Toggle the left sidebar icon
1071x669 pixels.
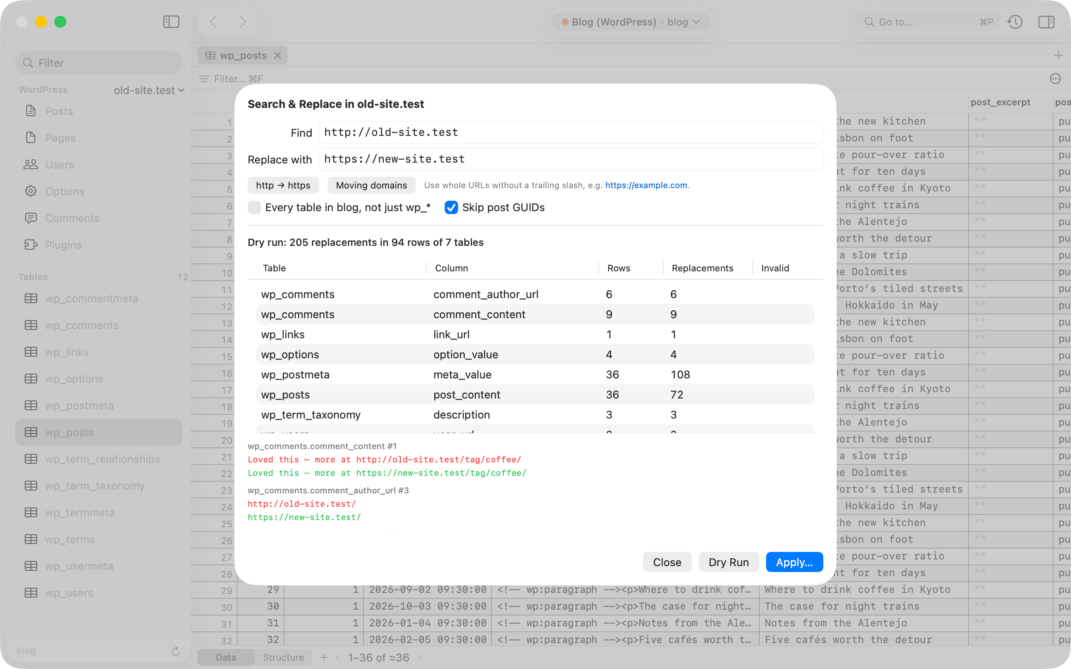tap(171, 22)
